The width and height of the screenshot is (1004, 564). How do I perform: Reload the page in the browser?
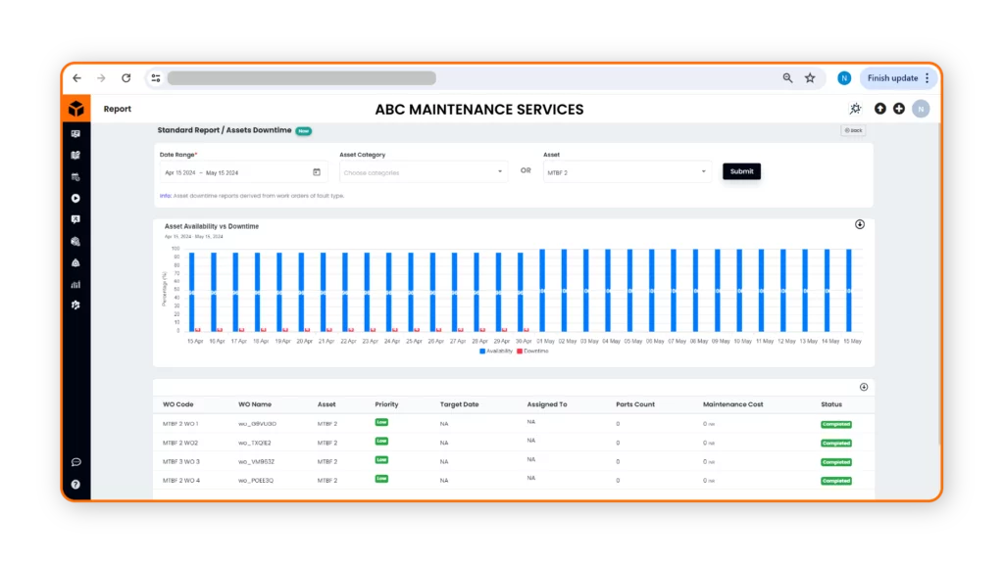point(126,78)
